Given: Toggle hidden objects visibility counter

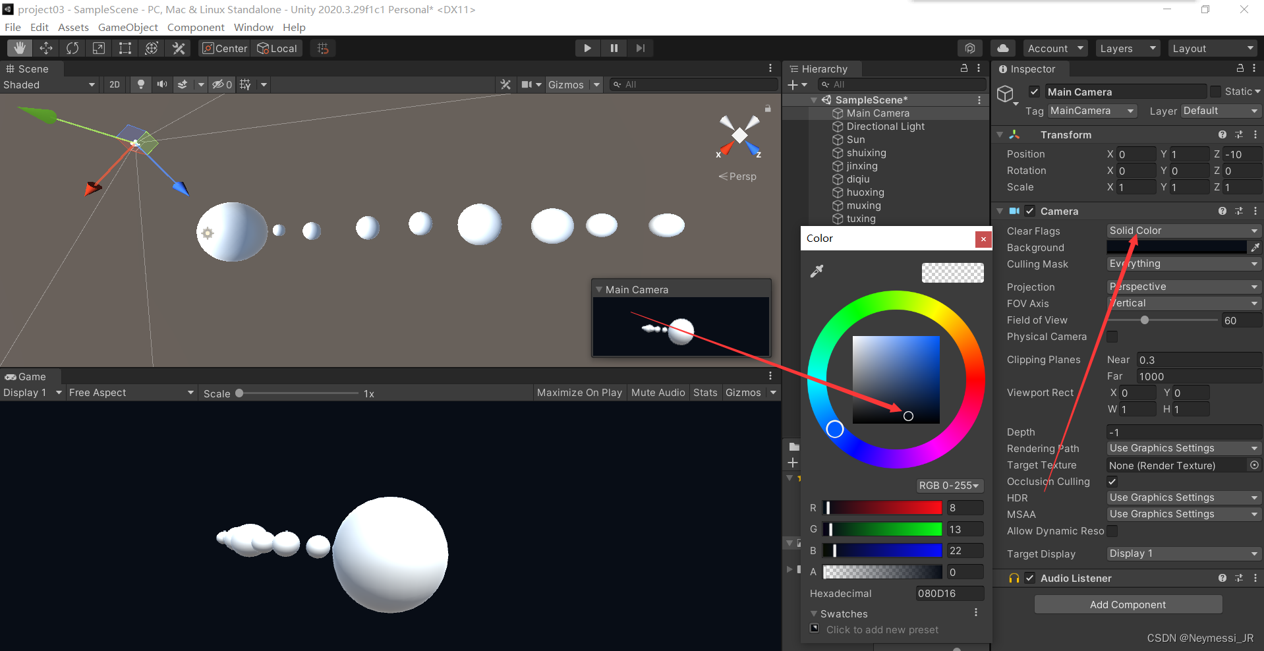Looking at the screenshot, I should (x=222, y=84).
